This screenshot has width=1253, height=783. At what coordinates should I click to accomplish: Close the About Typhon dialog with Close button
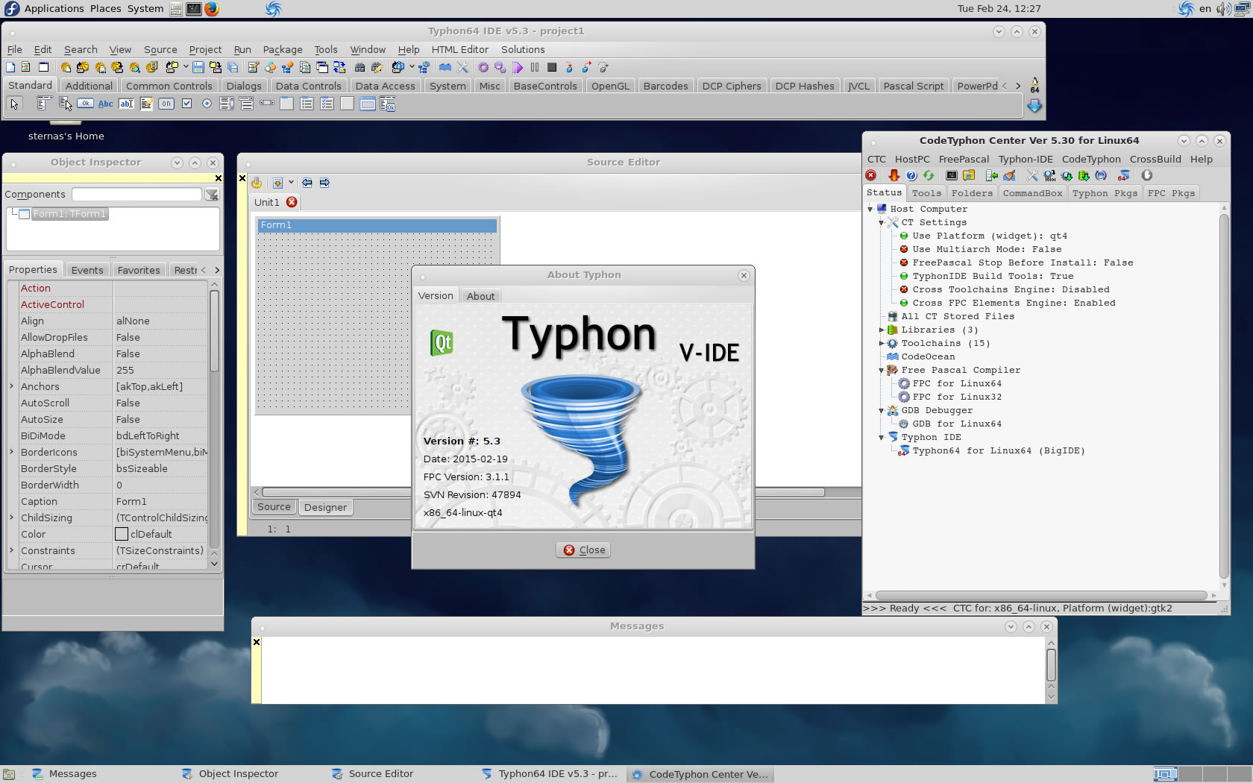coord(584,550)
